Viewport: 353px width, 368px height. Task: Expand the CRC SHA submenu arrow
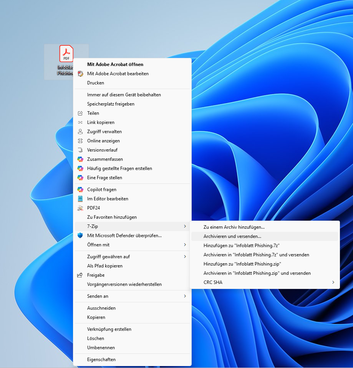pos(333,282)
